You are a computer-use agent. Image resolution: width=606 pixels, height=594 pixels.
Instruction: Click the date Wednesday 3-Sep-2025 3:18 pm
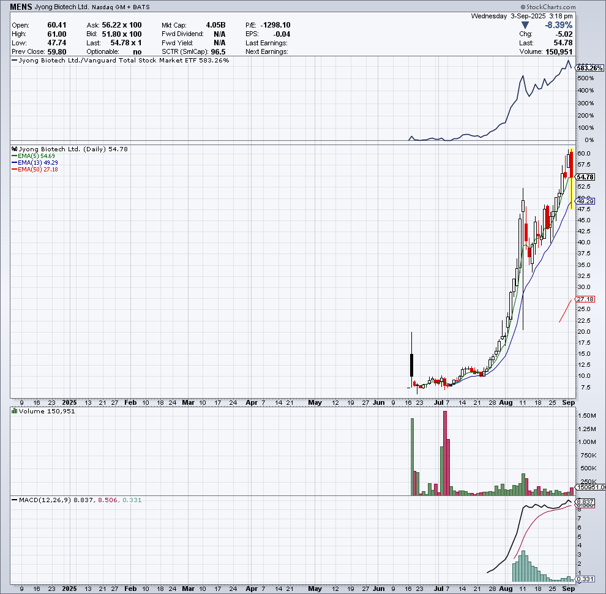522,17
